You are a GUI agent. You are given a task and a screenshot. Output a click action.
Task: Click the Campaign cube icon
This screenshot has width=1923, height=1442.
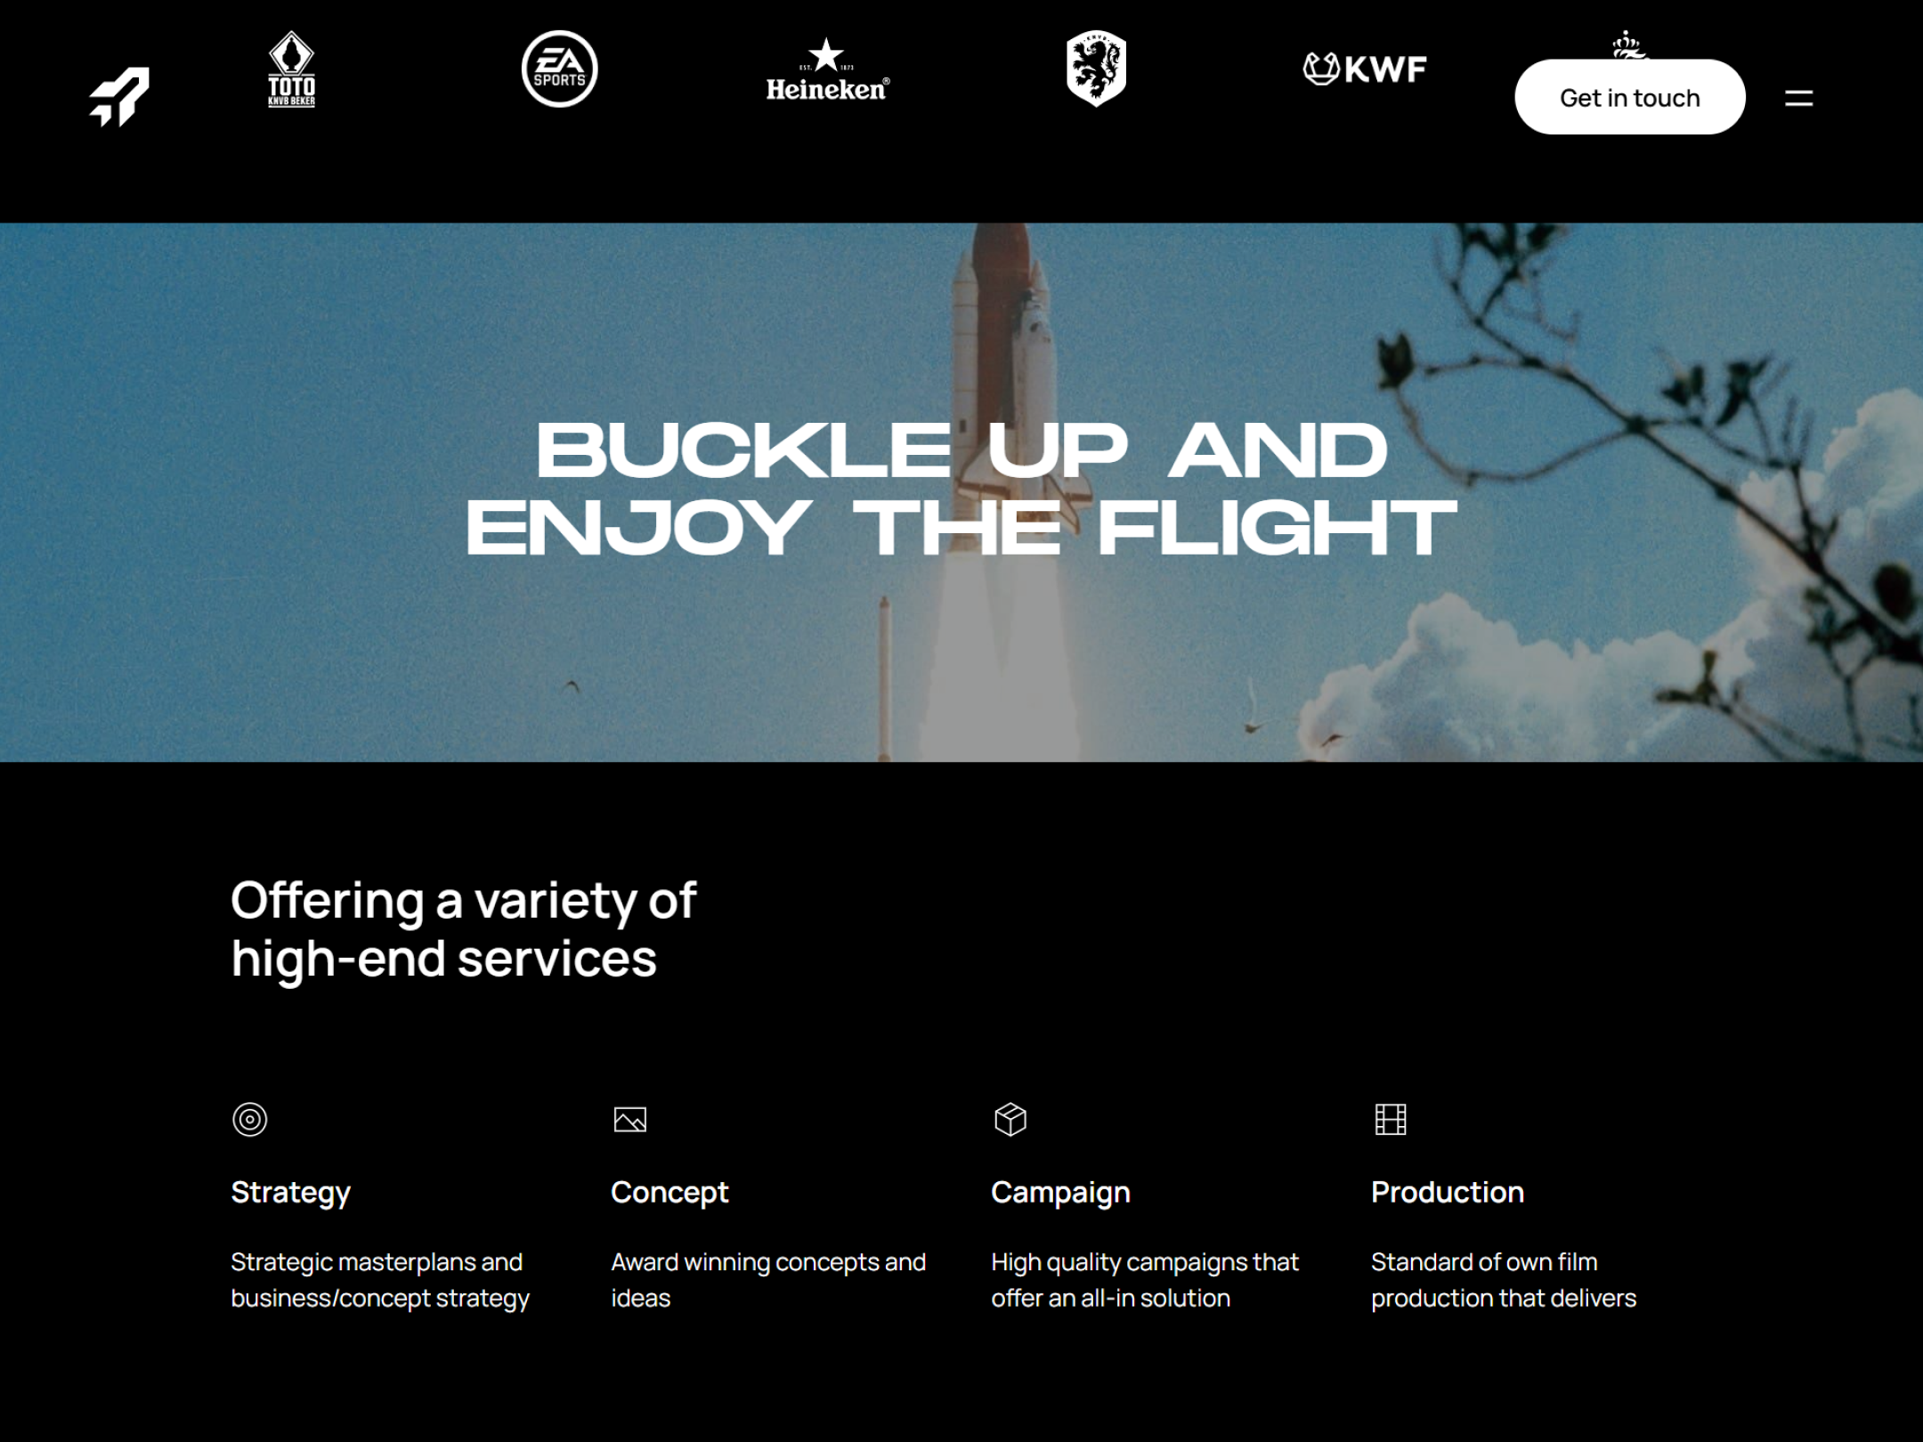point(1010,1119)
